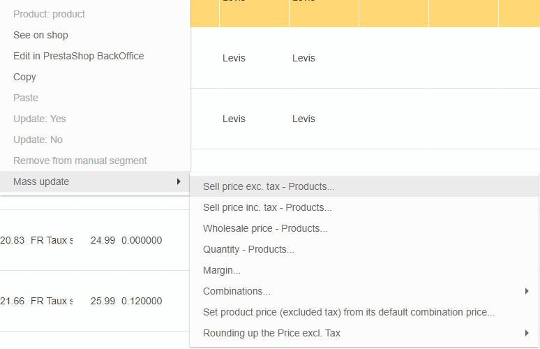Screen dimensions: 540x349
Task: Set product price from default combination price
Action: 349,312
